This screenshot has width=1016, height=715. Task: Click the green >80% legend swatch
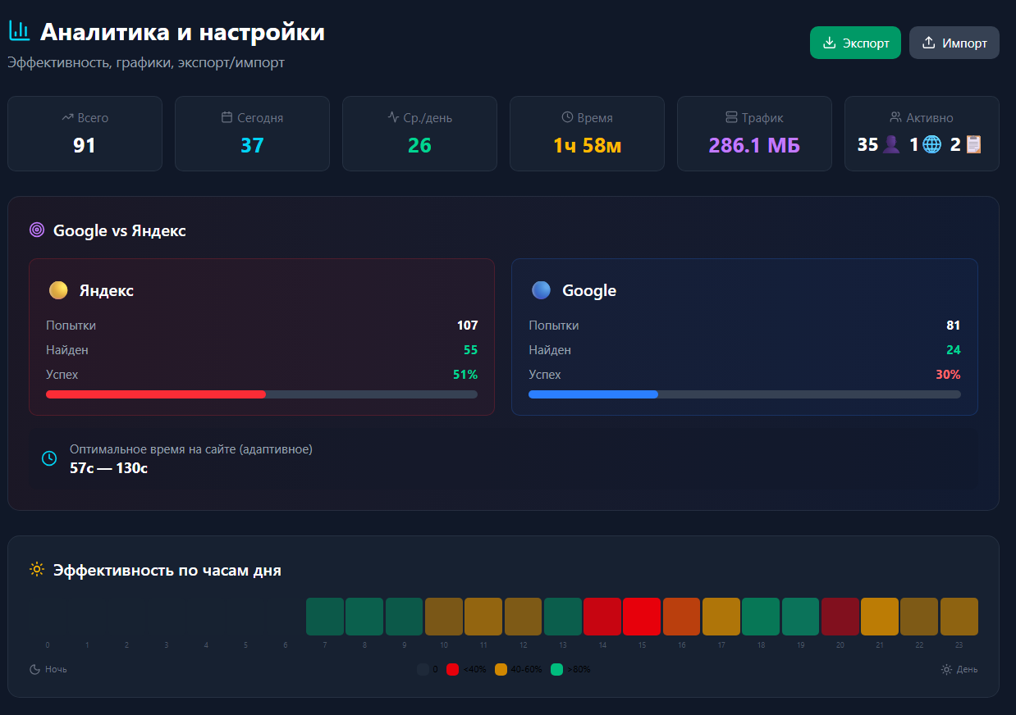pyautogui.click(x=557, y=669)
